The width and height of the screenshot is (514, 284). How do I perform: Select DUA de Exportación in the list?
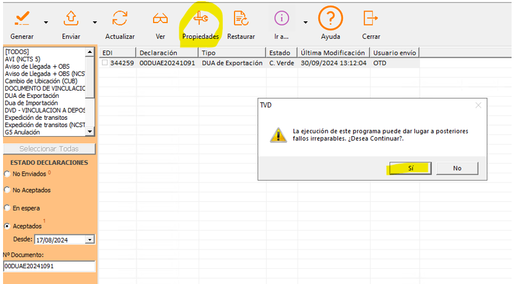coord(32,95)
